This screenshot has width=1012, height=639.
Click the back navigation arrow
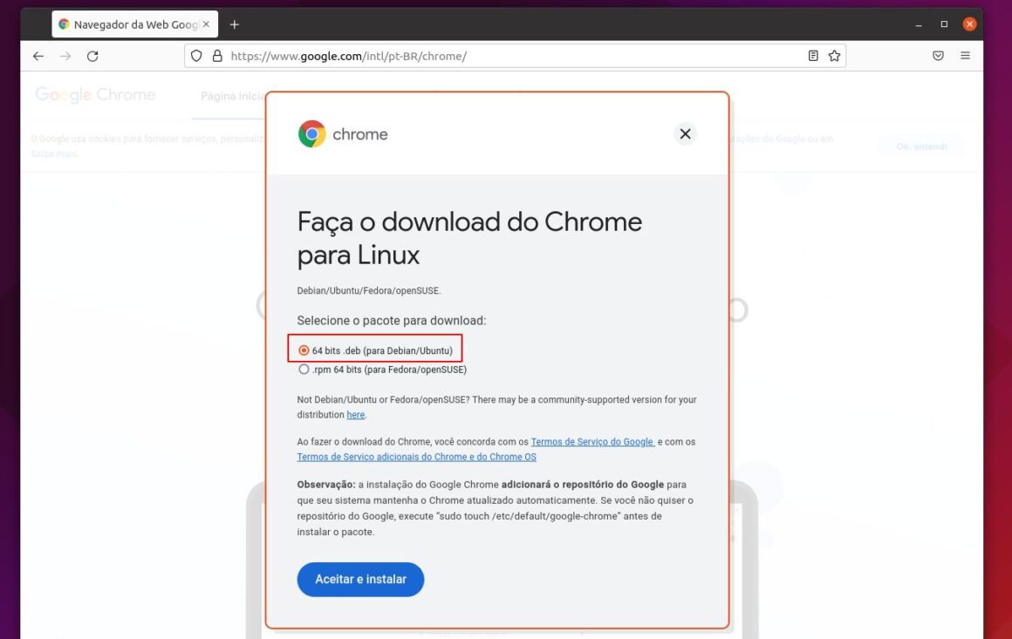(38, 55)
